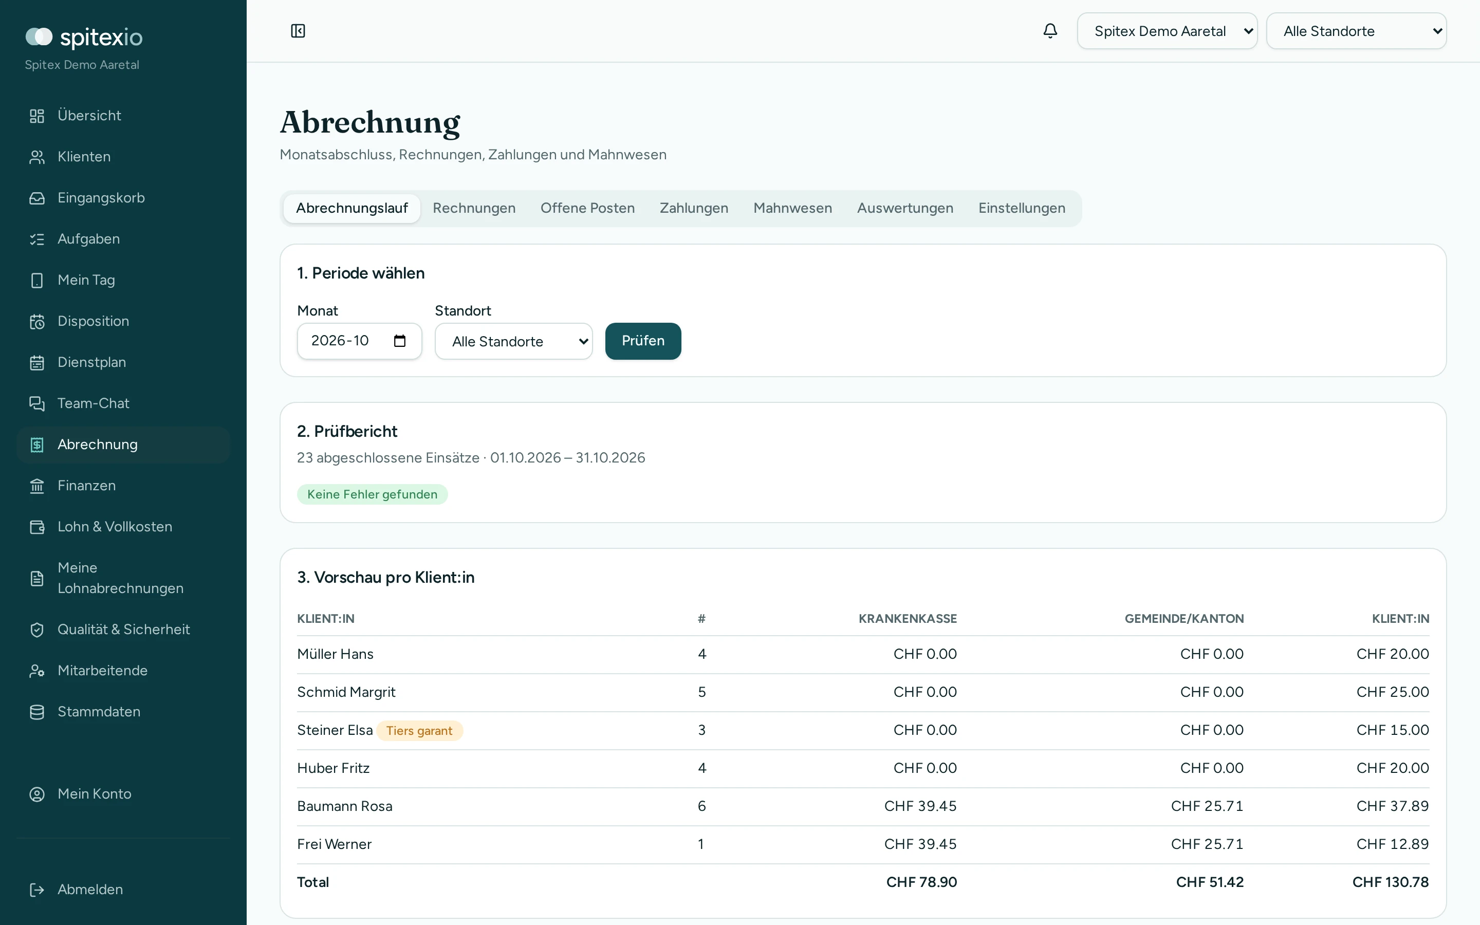Screen dimensions: 1480x925
Task: Click the Stammdaten database icon
Action: [x=36, y=712]
